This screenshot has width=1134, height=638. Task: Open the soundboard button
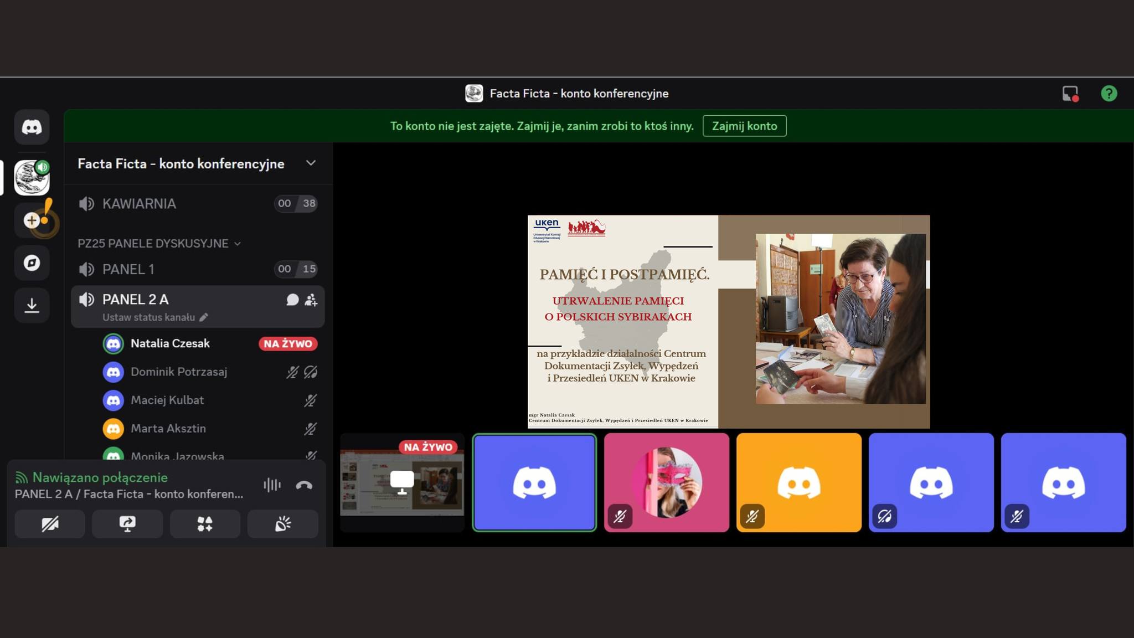click(x=283, y=524)
